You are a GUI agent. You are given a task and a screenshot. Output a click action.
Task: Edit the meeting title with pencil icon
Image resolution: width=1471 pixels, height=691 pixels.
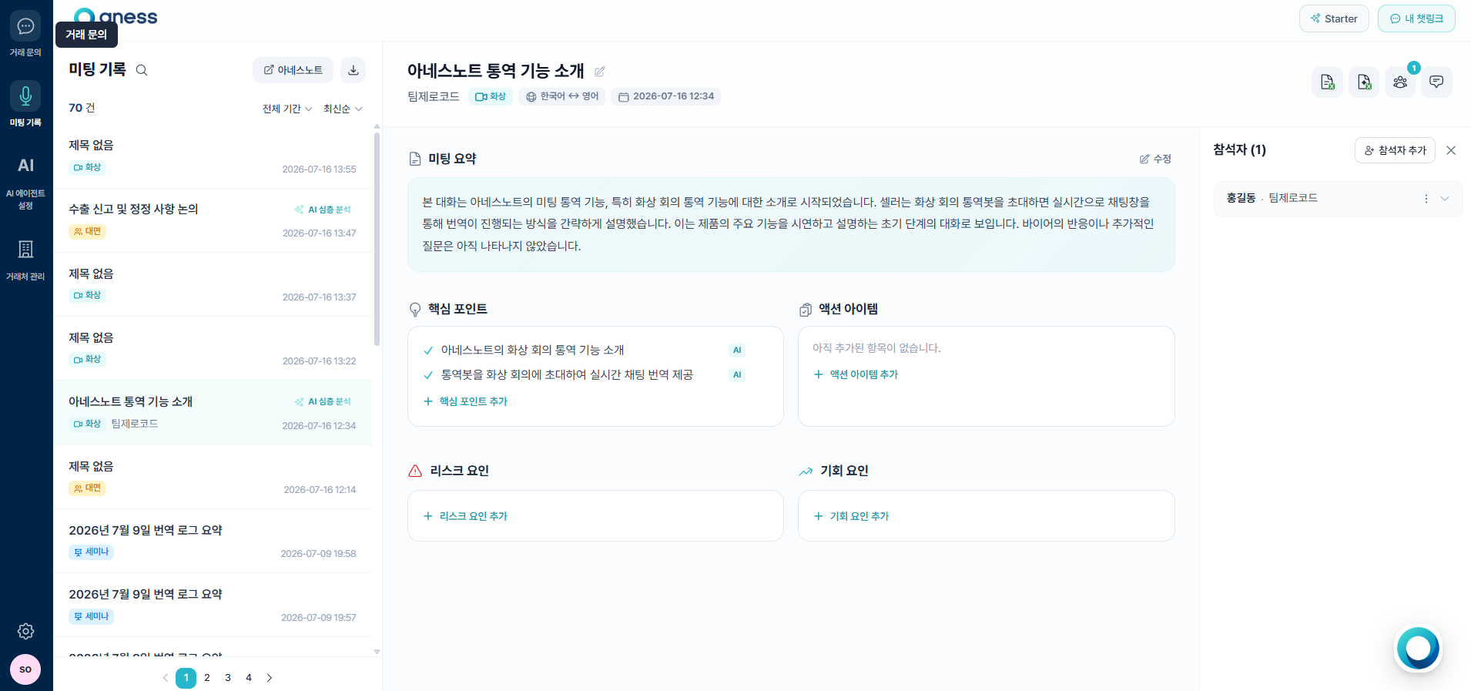(600, 72)
